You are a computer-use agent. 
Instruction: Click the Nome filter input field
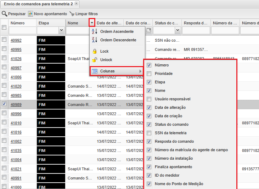tap(78, 30)
